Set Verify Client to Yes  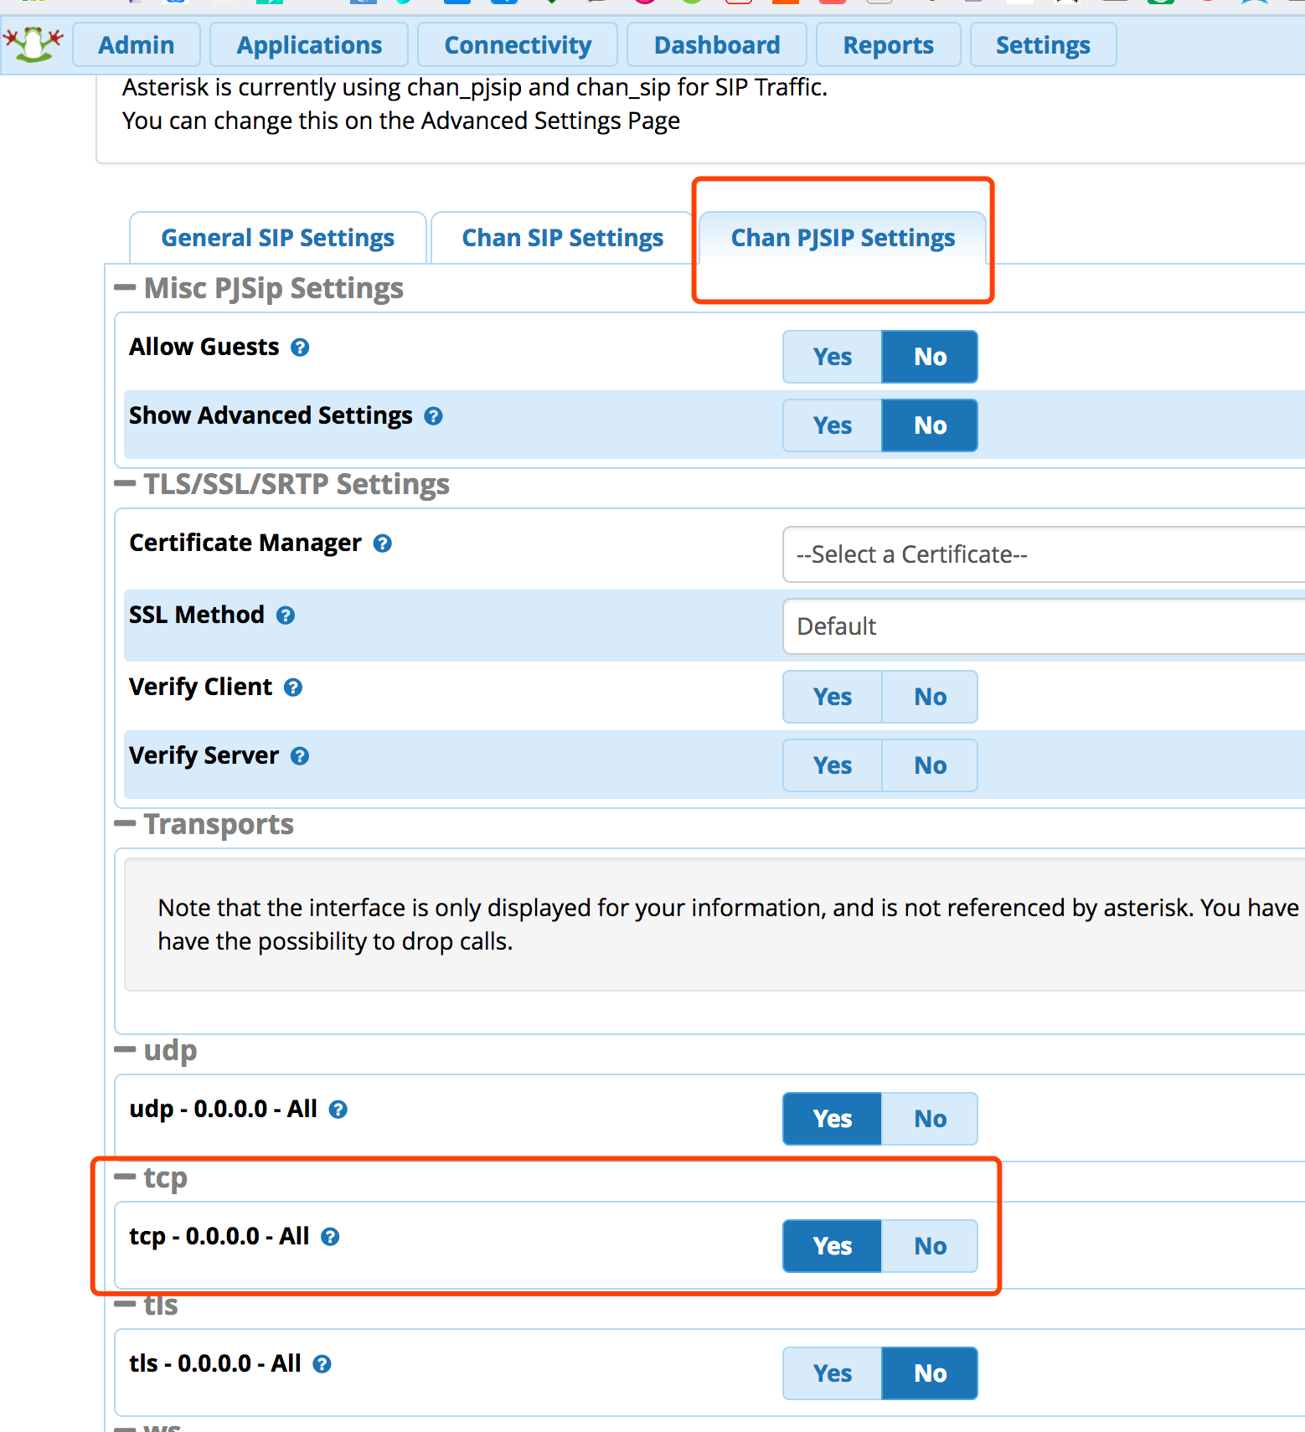[x=832, y=697]
